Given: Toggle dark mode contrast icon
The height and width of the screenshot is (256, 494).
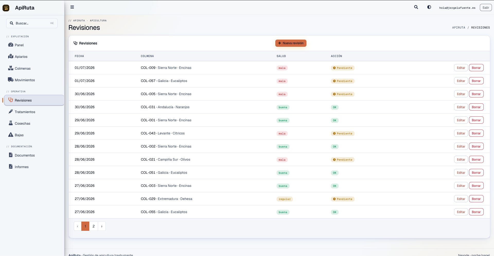Looking at the screenshot, I should coord(429,7).
